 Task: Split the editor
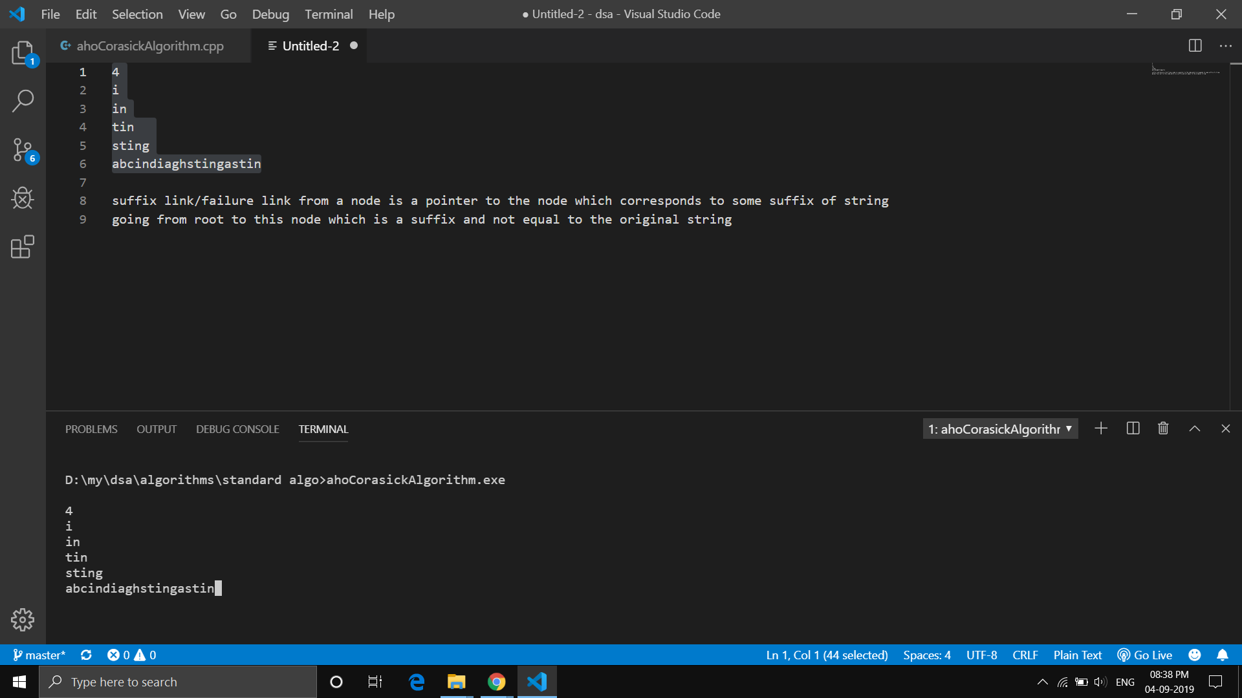[x=1195, y=45]
